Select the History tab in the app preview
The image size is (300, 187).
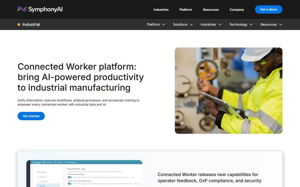coord(59,163)
